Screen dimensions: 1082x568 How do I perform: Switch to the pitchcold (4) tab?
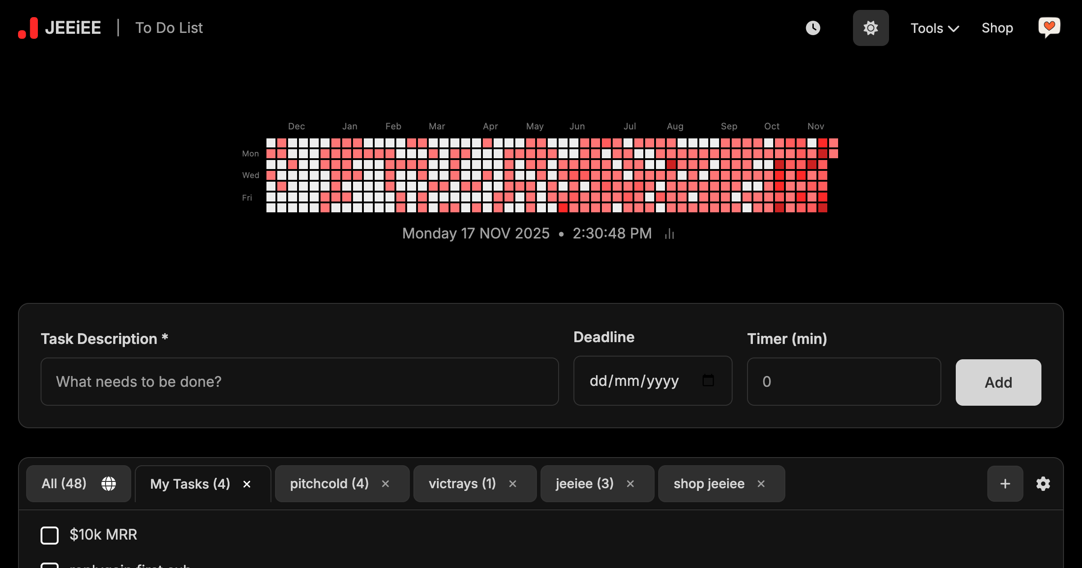pos(329,484)
